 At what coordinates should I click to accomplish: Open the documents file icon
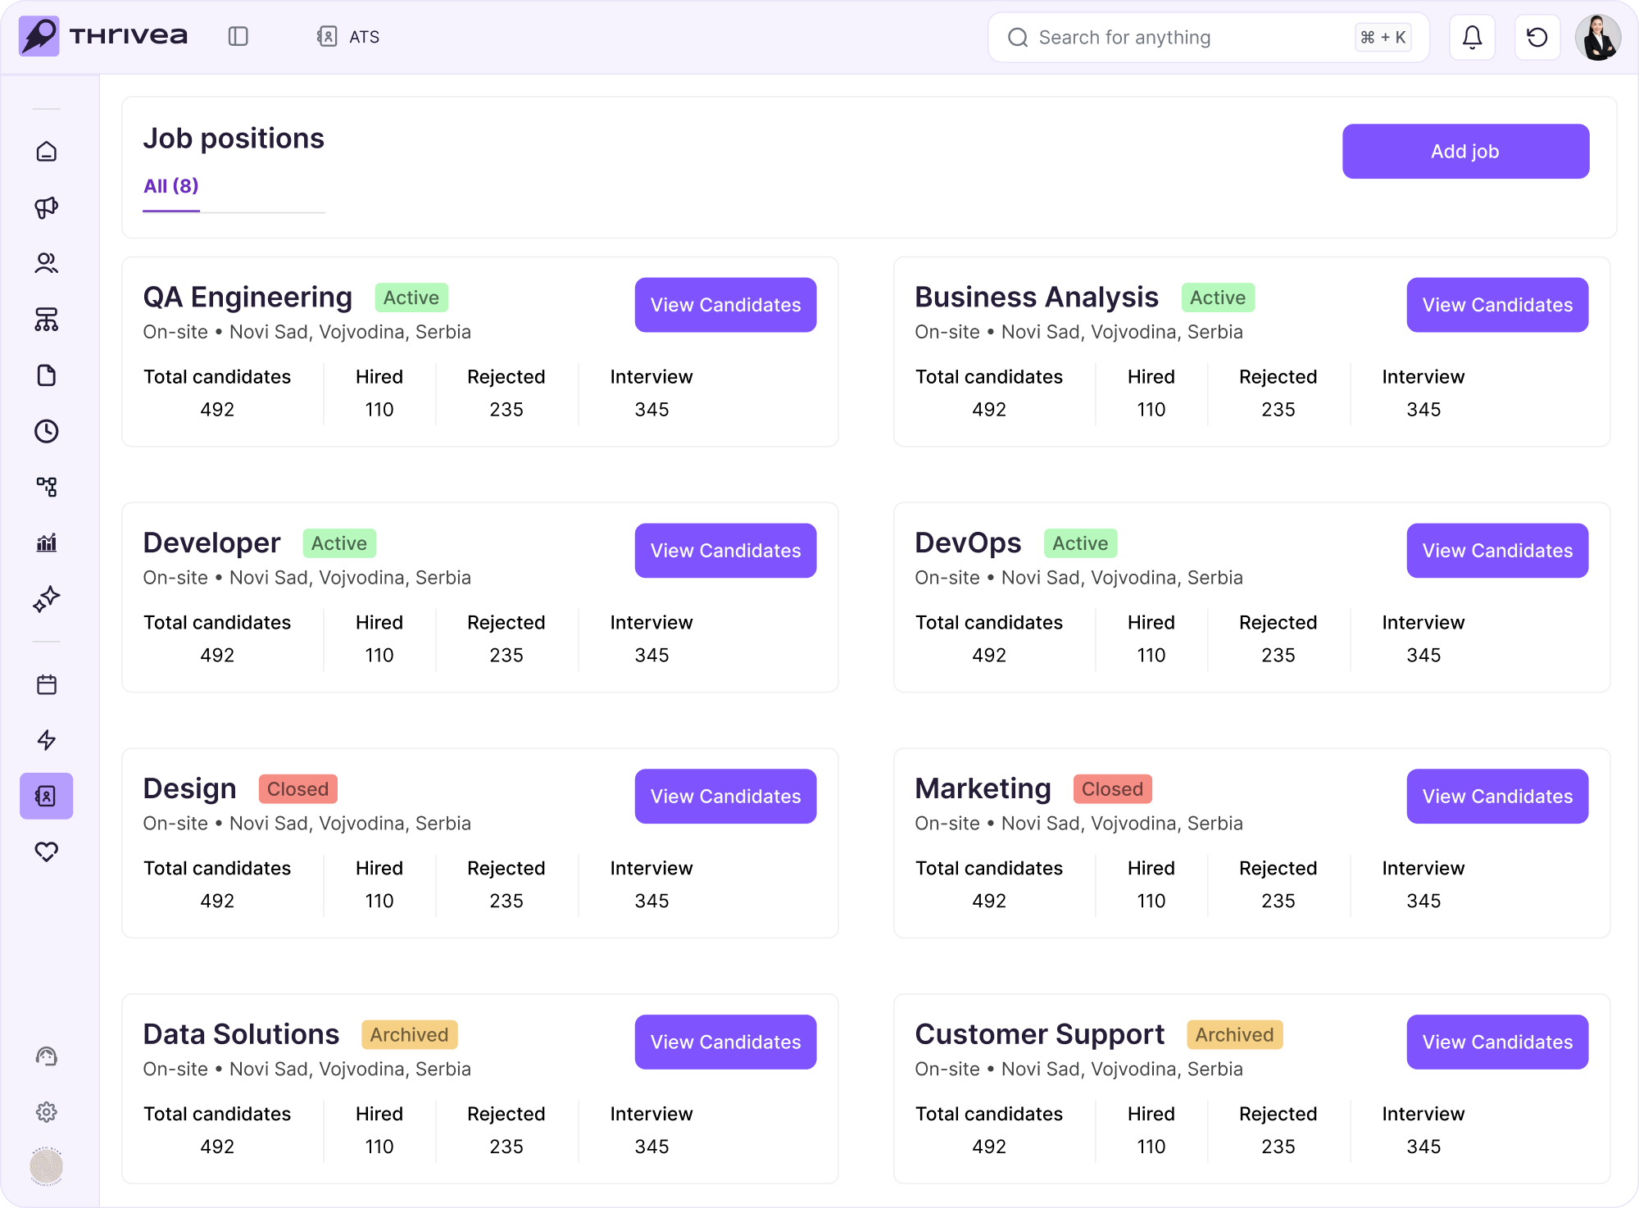pyautogui.click(x=47, y=375)
